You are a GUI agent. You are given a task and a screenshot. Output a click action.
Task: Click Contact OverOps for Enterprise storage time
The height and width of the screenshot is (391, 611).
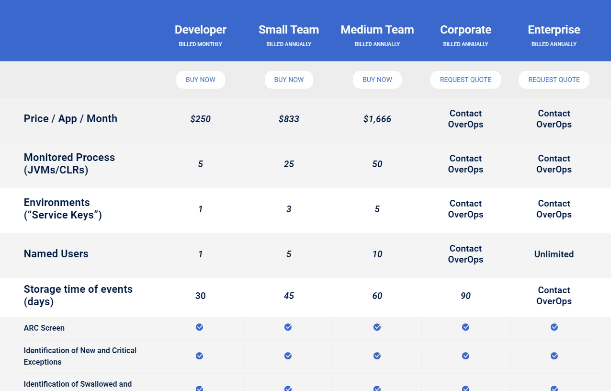pyautogui.click(x=554, y=296)
